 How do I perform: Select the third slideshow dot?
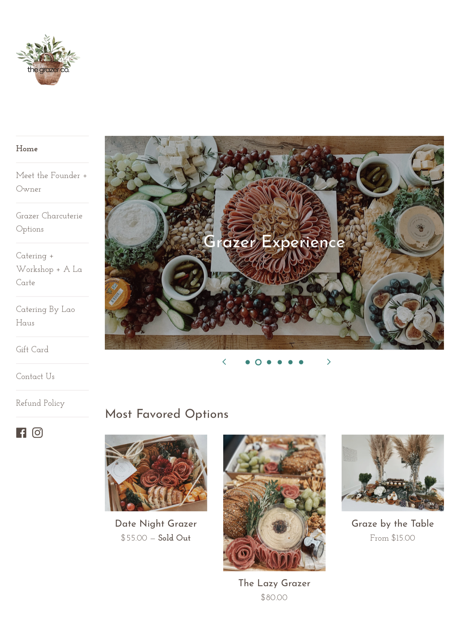point(269,362)
